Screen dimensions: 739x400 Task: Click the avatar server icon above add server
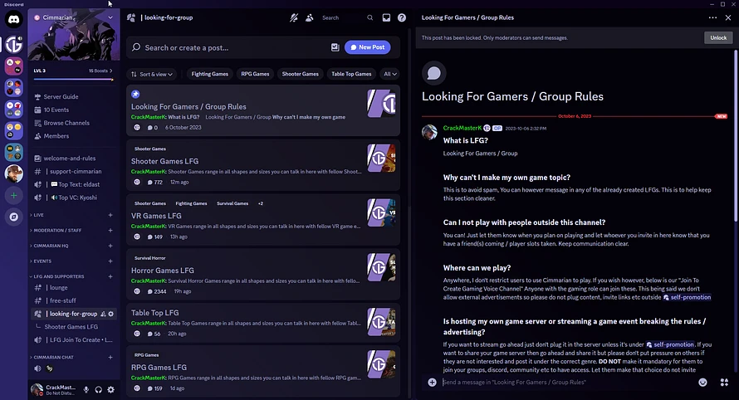pos(13,173)
